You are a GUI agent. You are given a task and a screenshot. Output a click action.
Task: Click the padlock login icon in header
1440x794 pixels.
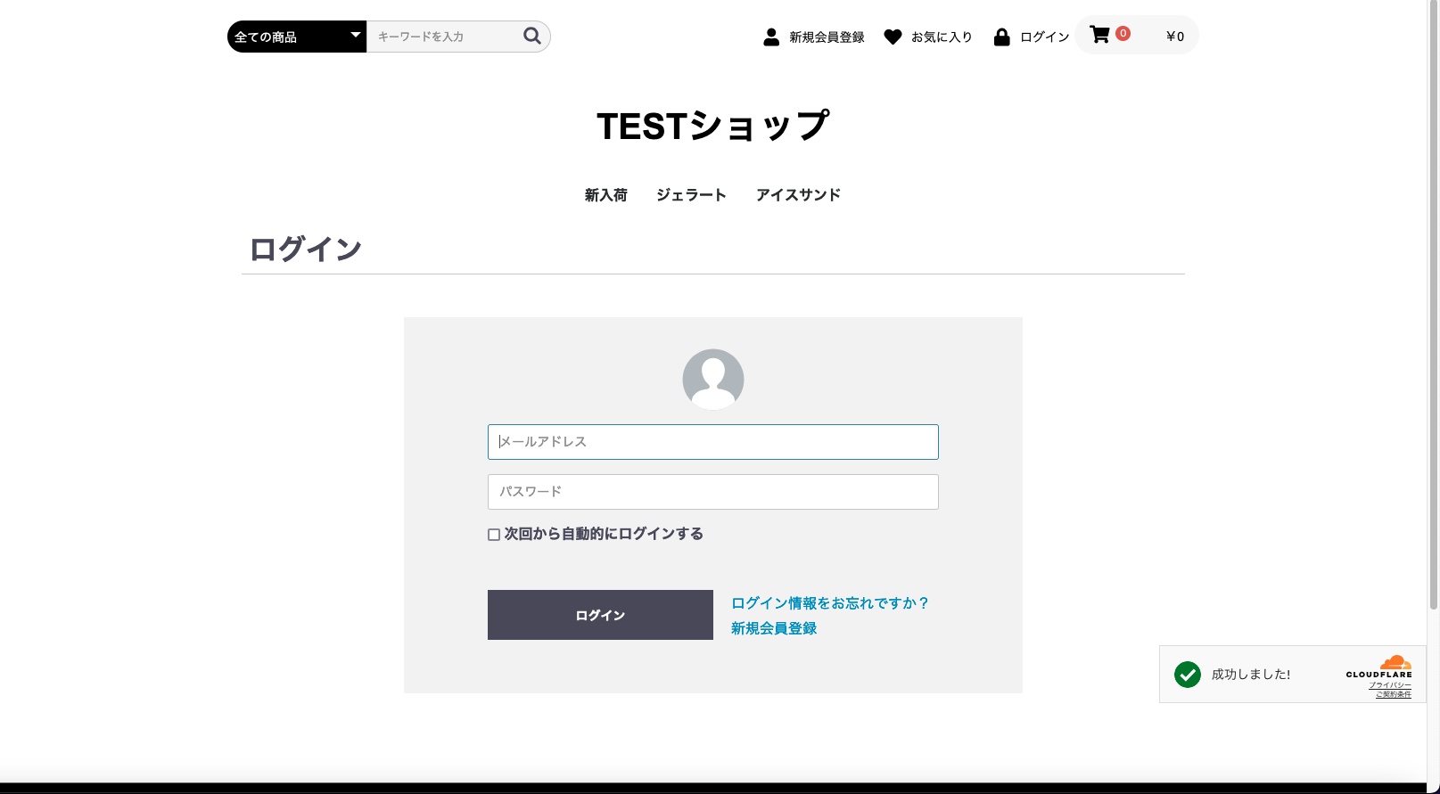coord(1001,37)
